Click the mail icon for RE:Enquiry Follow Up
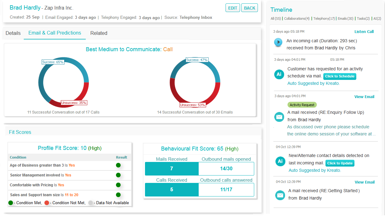 [x=279, y=117]
